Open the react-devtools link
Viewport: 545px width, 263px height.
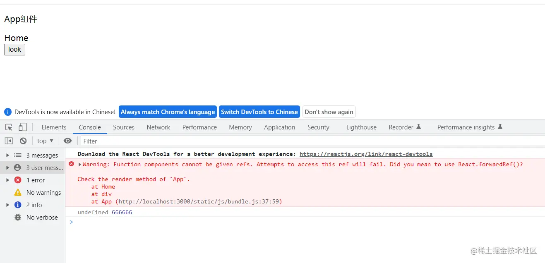pos(366,154)
